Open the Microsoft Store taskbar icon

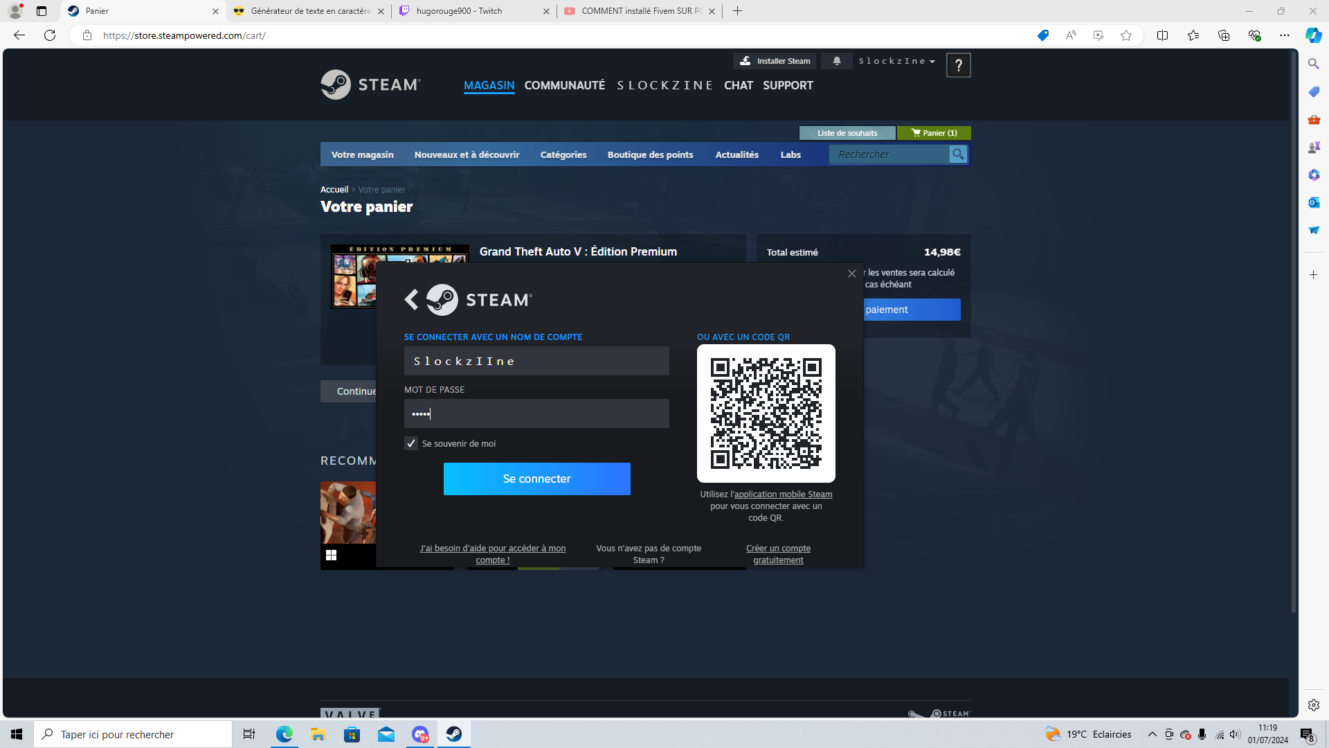coord(352,734)
